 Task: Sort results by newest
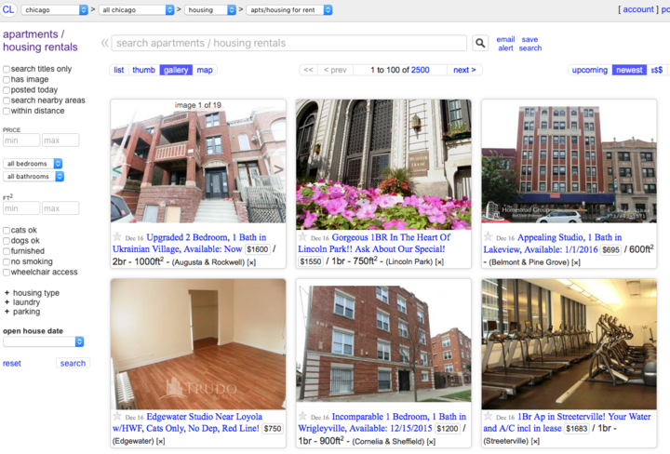click(629, 70)
